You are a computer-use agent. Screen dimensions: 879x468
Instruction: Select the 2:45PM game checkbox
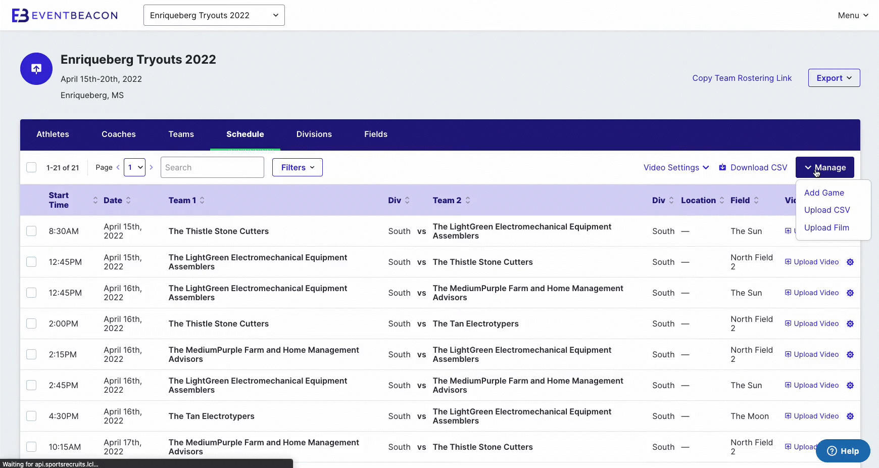pos(31,385)
